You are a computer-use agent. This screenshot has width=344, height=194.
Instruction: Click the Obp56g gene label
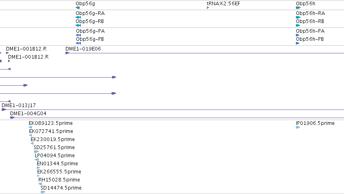click(x=85, y=4)
